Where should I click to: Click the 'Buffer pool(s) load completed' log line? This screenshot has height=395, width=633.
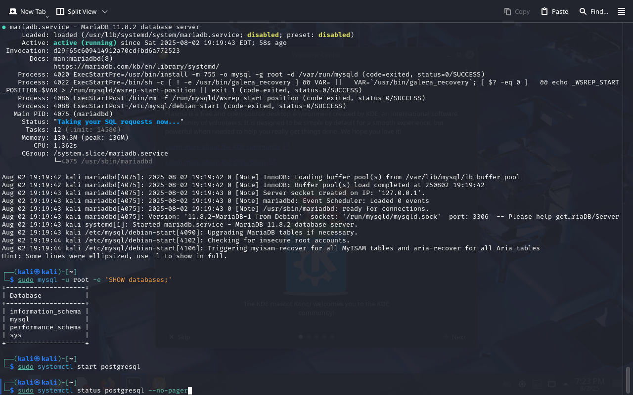click(243, 185)
